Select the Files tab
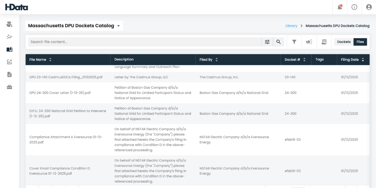Viewport: 376px width, 188px height. [360, 42]
